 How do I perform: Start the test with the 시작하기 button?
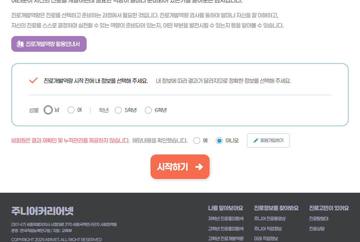pyautogui.click(x=180, y=167)
